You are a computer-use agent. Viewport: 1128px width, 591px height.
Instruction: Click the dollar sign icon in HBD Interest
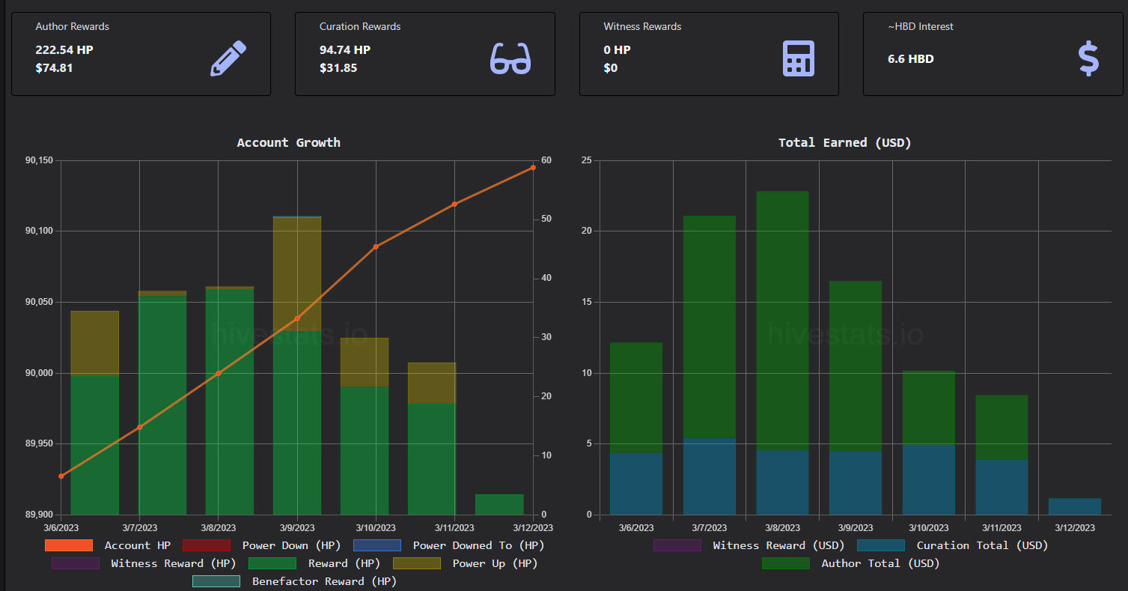[1088, 58]
